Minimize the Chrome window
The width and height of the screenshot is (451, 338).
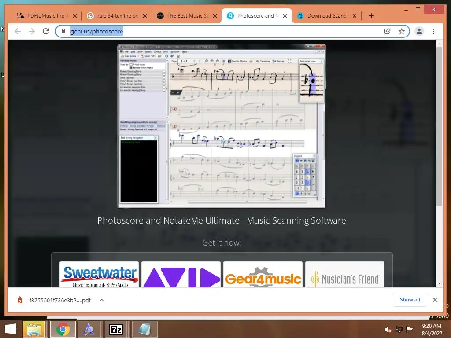tap(406, 10)
